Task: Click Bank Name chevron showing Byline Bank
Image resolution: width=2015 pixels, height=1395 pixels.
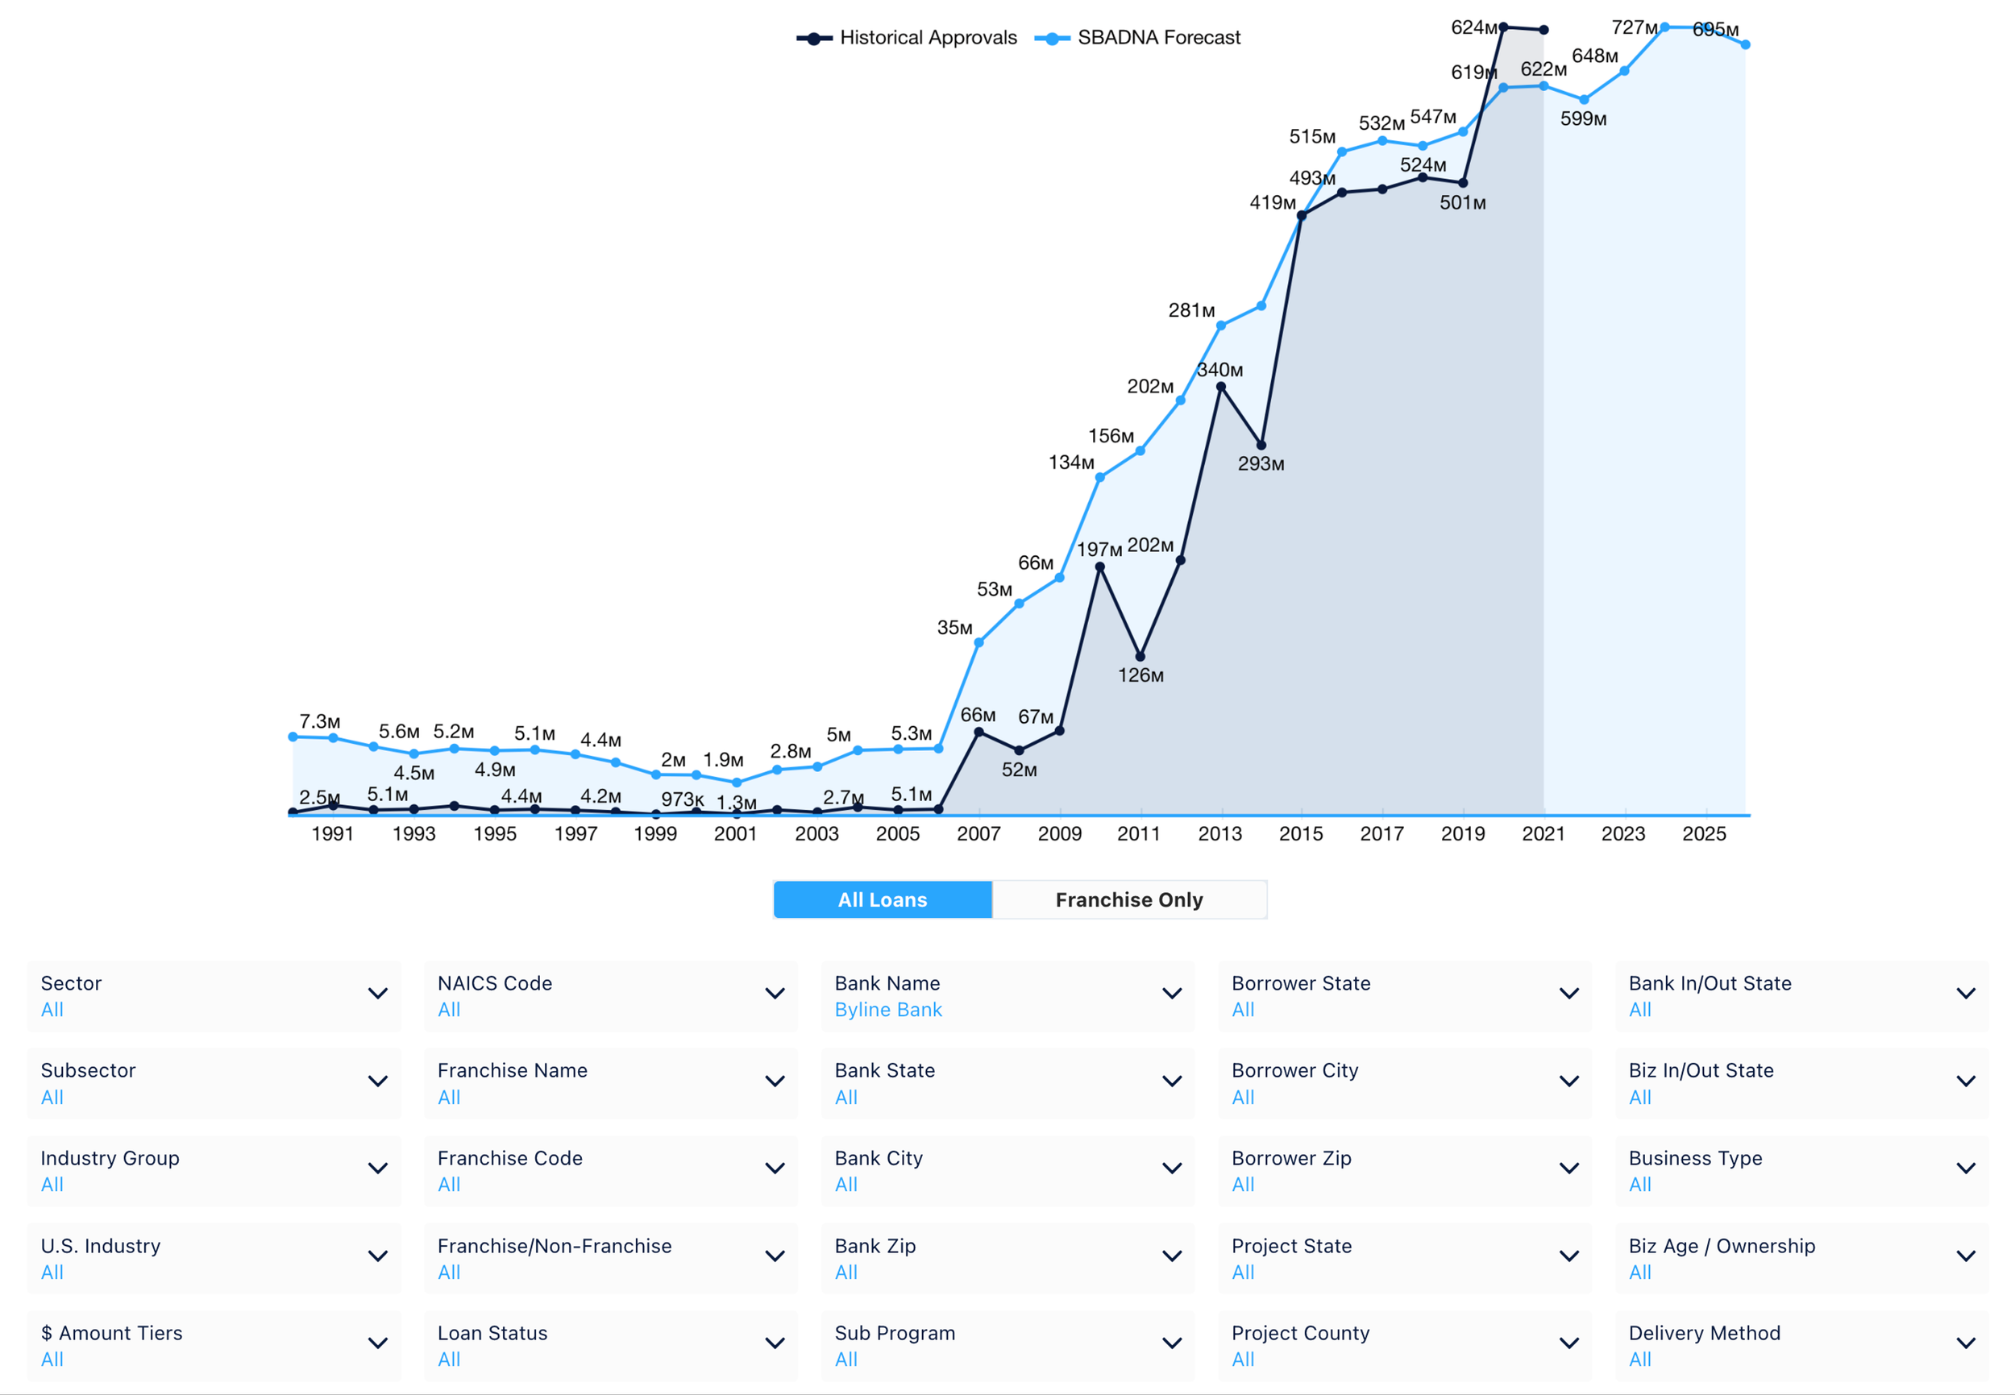Action: (x=1171, y=994)
